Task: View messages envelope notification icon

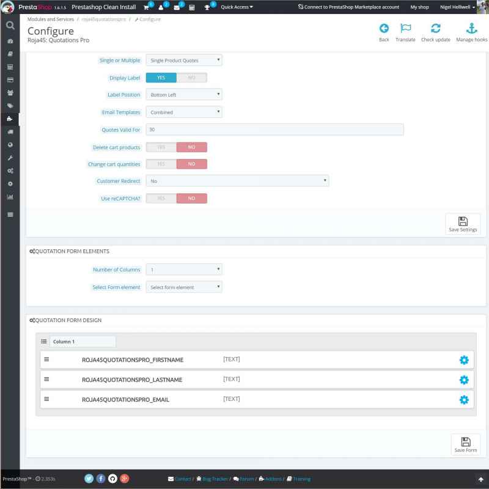Action: tap(177, 7)
